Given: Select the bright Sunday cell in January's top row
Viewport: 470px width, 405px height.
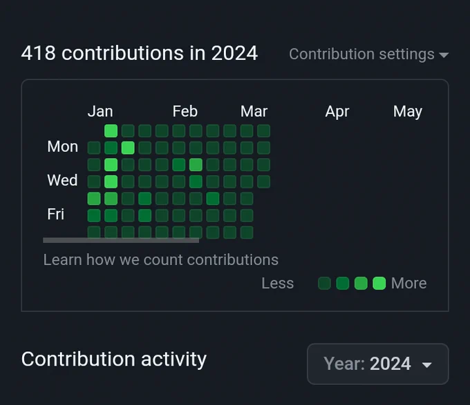Looking at the screenshot, I should click(111, 131).
